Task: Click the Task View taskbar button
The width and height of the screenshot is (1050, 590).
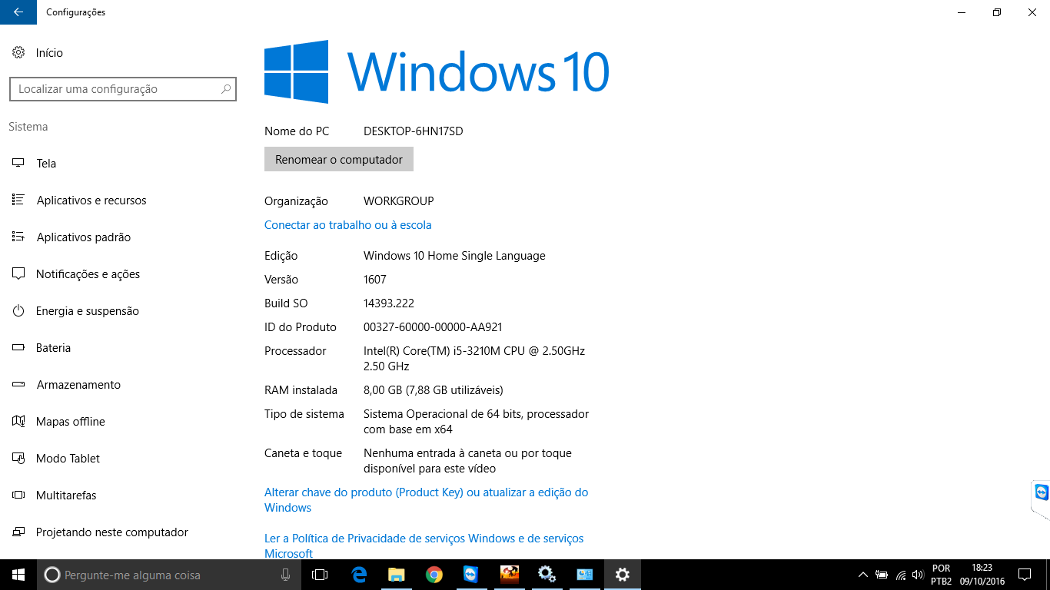Action: click(320, 575)
